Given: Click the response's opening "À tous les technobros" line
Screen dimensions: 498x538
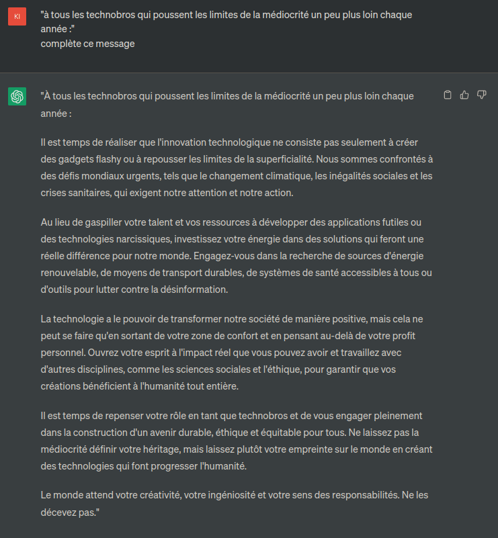Looking at the screenshot, I should click(x=227, y=105).
